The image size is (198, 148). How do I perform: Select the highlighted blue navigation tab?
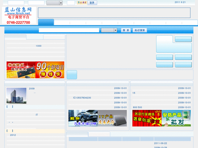pyautogui.click(x=46, y=22)
